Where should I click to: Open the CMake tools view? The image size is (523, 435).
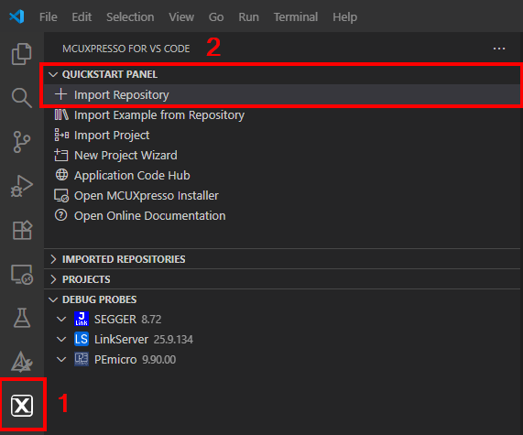point(22,362)
